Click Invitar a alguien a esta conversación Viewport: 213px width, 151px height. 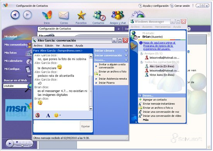112,66
